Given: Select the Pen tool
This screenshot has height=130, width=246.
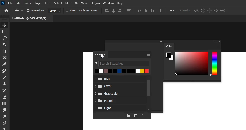Looking at the screenshot, I should click(x=4, y=123).
